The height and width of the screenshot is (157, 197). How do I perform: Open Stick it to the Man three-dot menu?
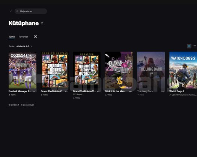(131, 92)
